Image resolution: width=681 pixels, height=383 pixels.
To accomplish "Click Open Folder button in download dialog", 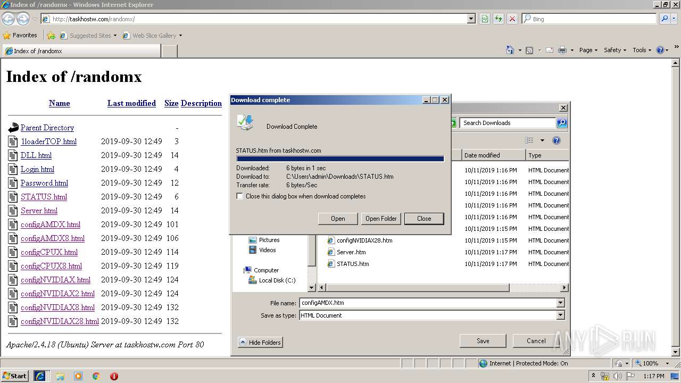I will pos(381,219).
